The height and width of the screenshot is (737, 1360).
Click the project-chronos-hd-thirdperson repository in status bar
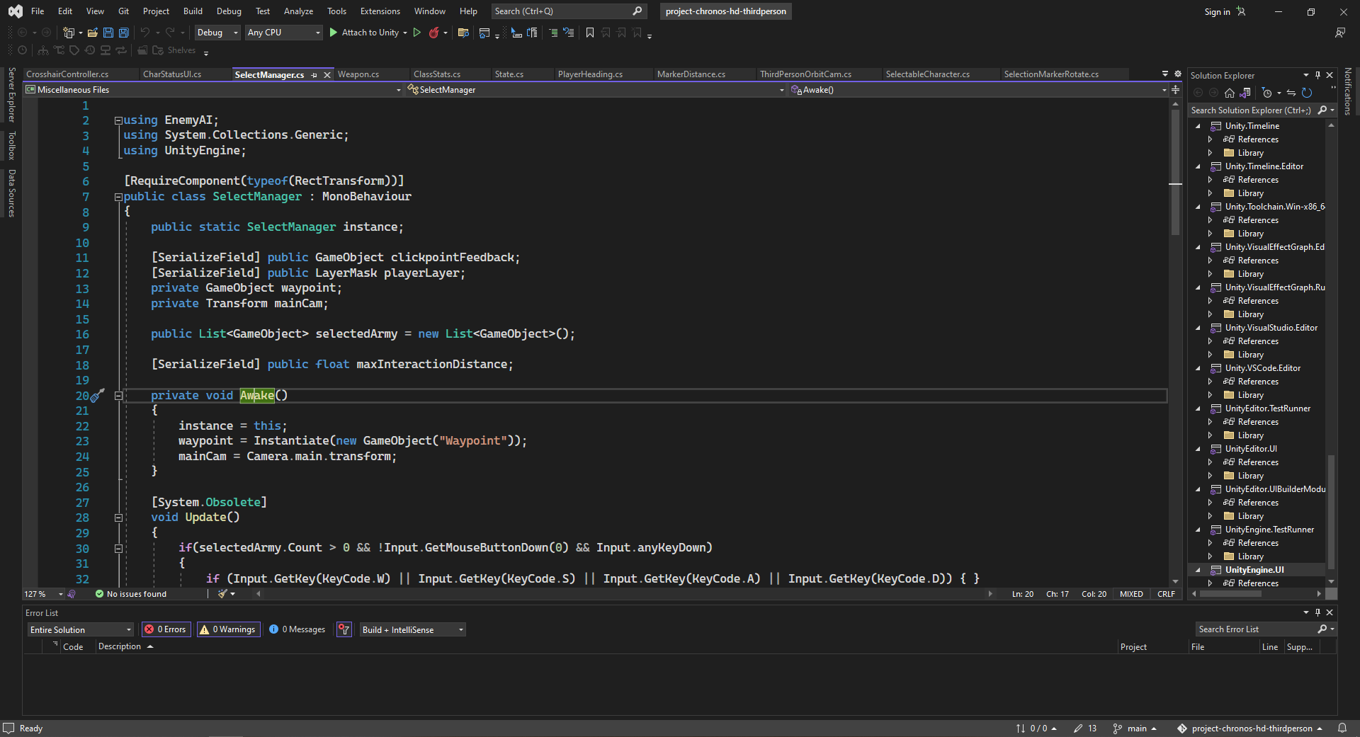[x=1250, y=728]
